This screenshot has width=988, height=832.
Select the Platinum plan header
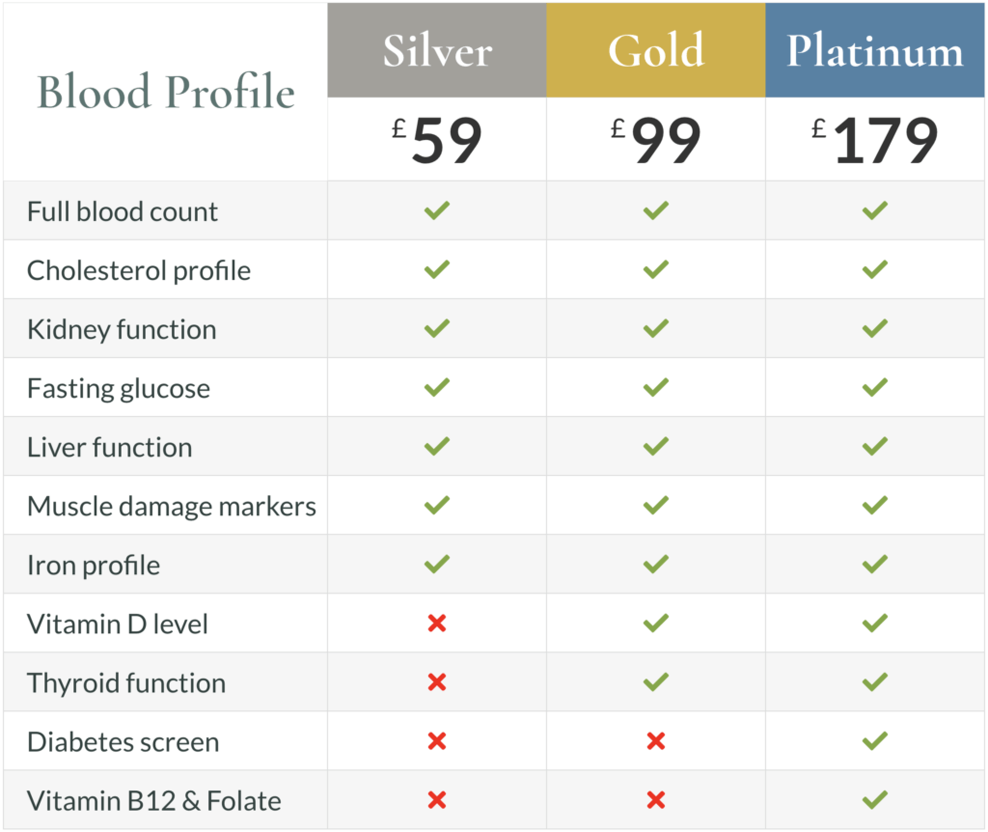pyautogui.click(x=875, y=51)
